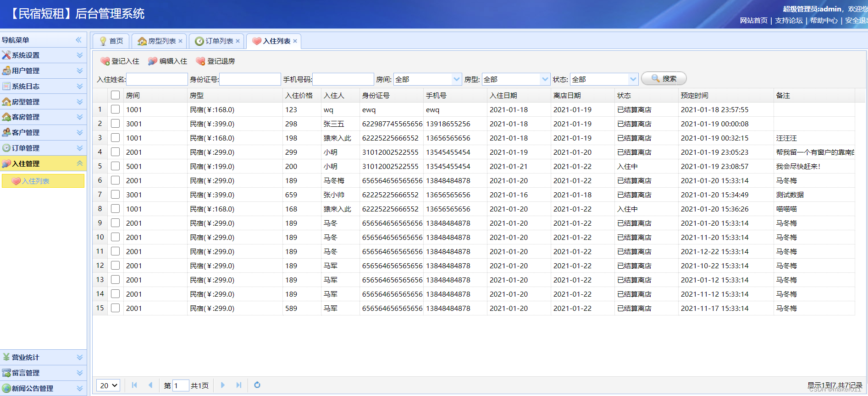
Task: Open the 网站首页 link
Action: coord(753,20)
